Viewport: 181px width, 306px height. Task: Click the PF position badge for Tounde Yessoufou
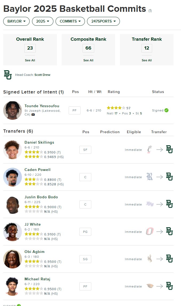click(x=74, y=110)
